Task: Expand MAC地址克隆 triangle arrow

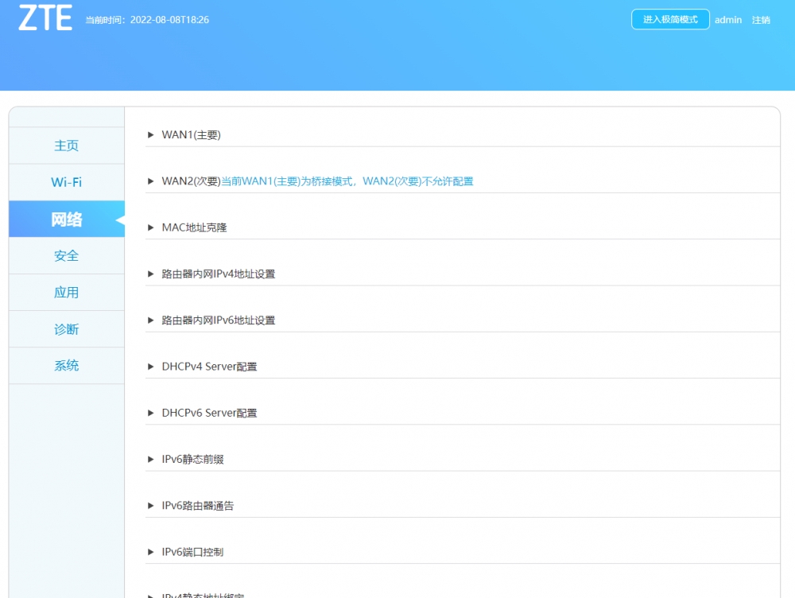Action: [x=150, y=227]
